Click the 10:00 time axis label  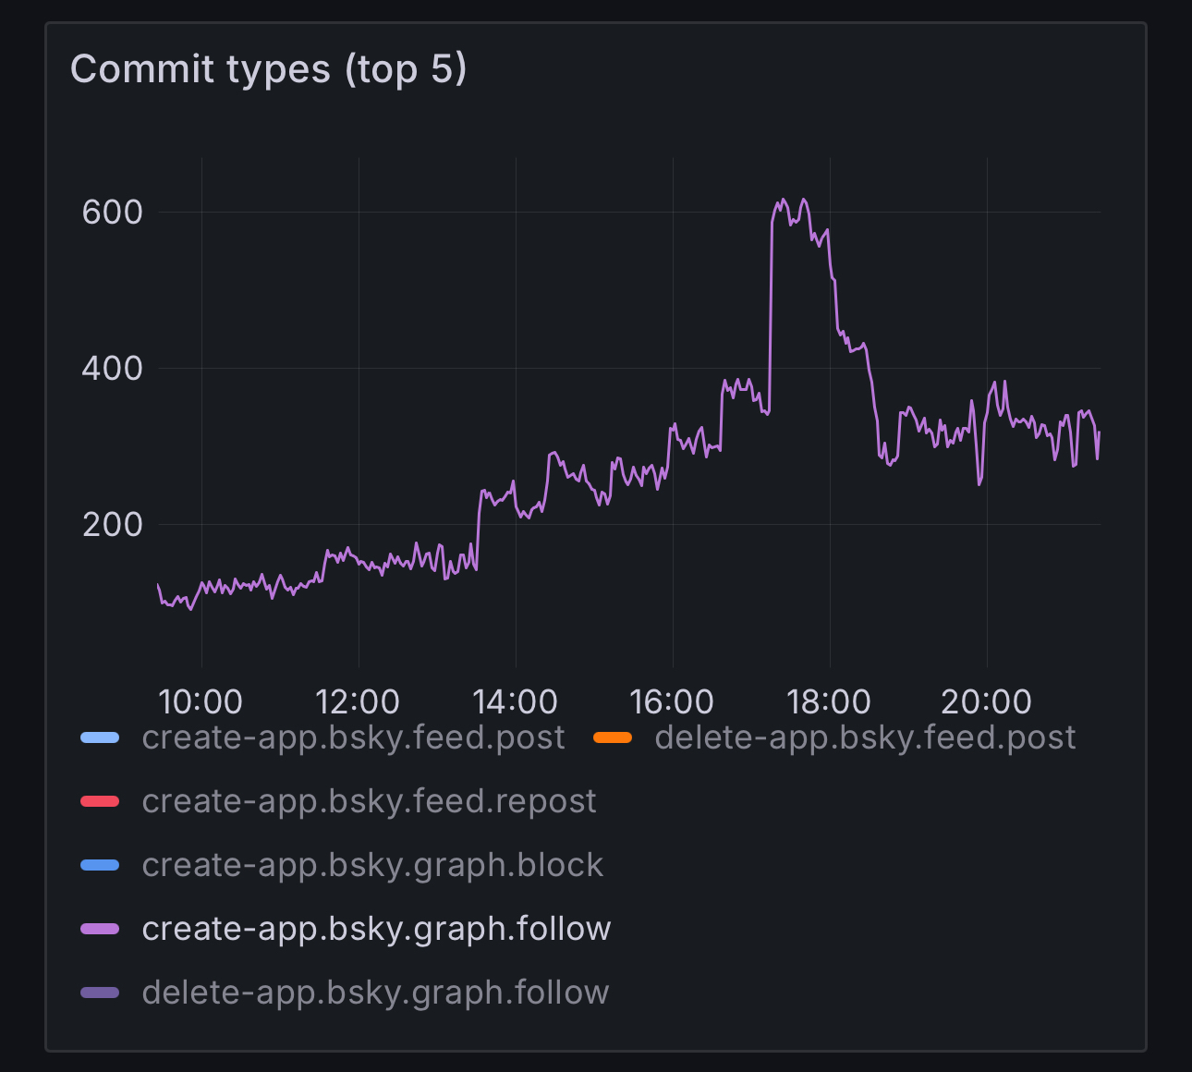(x=201, y=701)
